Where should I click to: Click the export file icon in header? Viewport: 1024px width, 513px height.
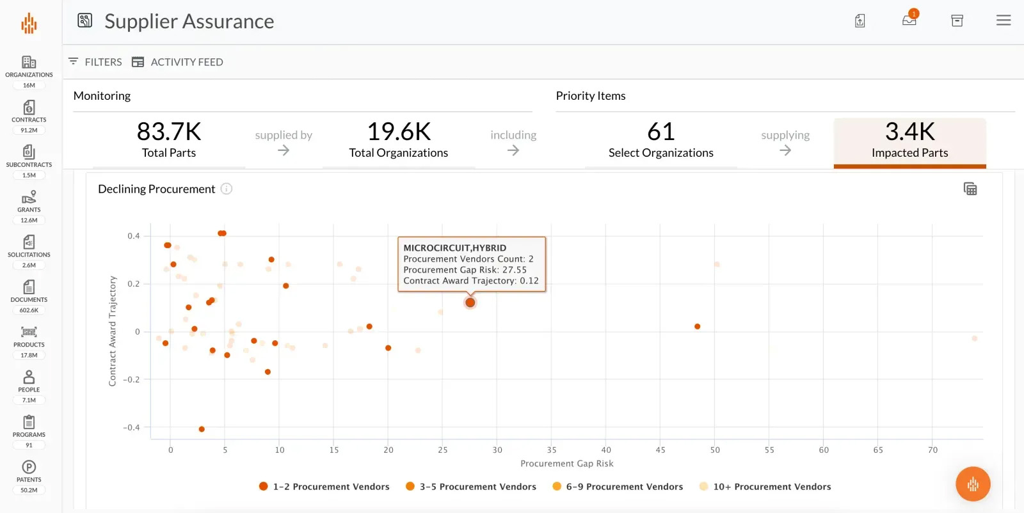(x=860, y=21)
